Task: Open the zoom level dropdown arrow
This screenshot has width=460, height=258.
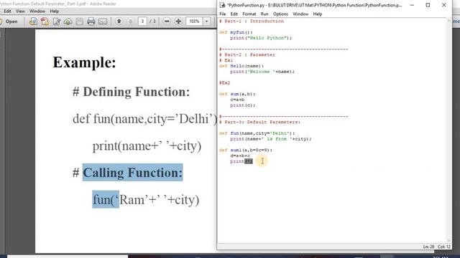Action: point(206,21)
